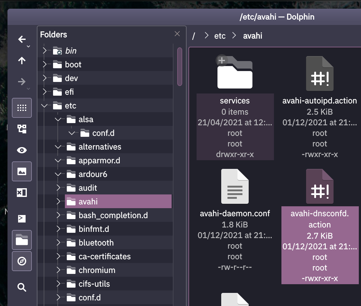Image resolution: width=361 pixels, height=306 pixels.
Task: Toggle split view button
Action: pyautogui.click(x=22, y=193)
